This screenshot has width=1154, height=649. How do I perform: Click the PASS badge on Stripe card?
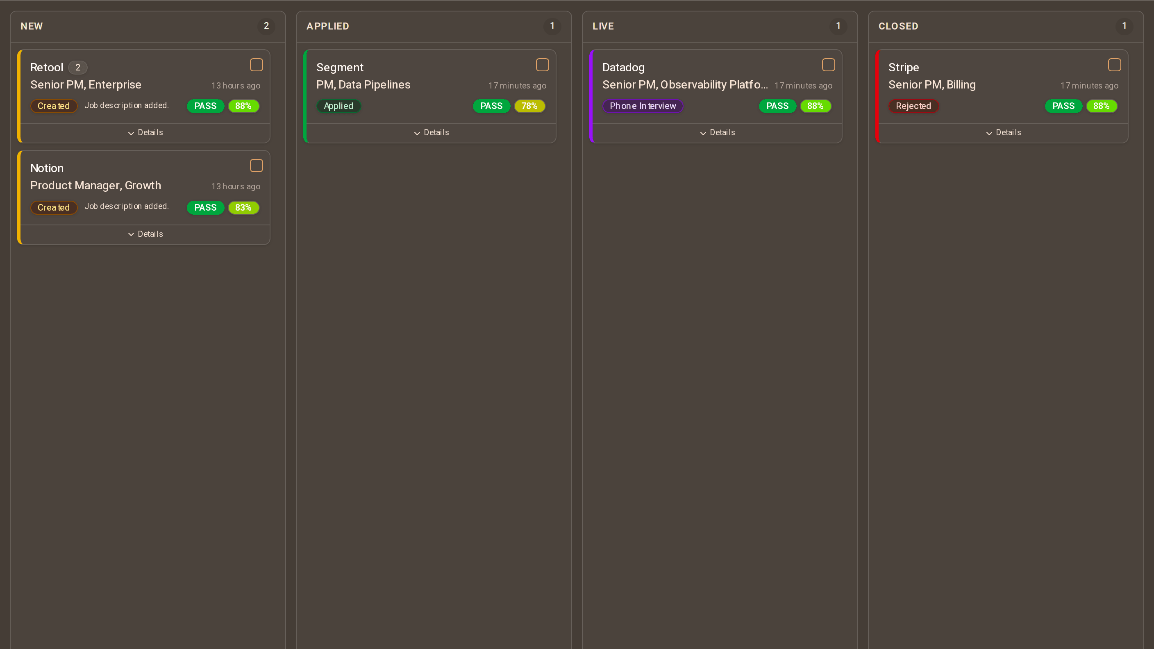1063,106
